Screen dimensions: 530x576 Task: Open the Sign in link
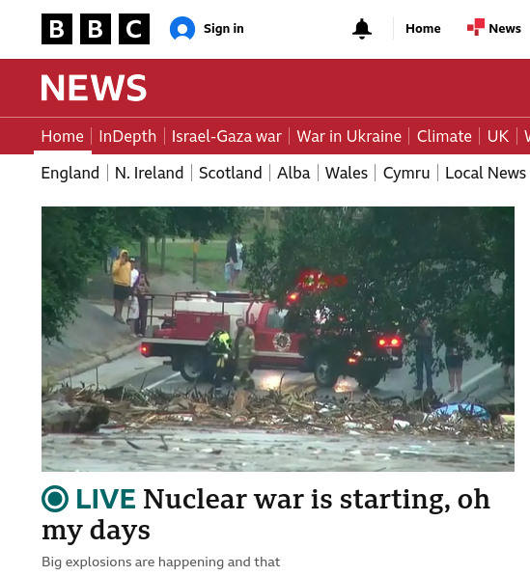click(223, 29)
